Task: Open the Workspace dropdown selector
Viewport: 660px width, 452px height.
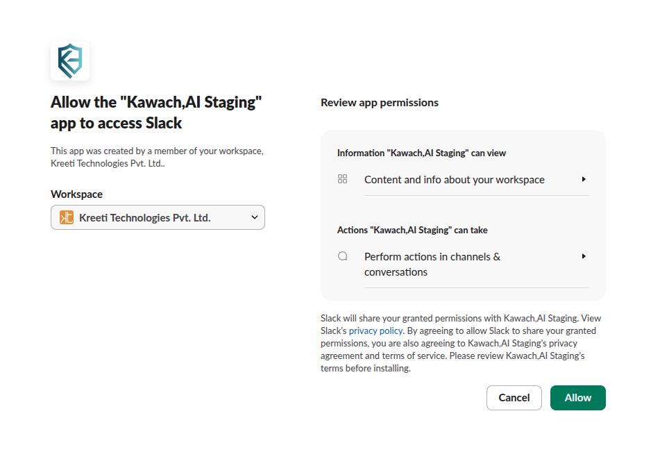Action: coord(158,217)
